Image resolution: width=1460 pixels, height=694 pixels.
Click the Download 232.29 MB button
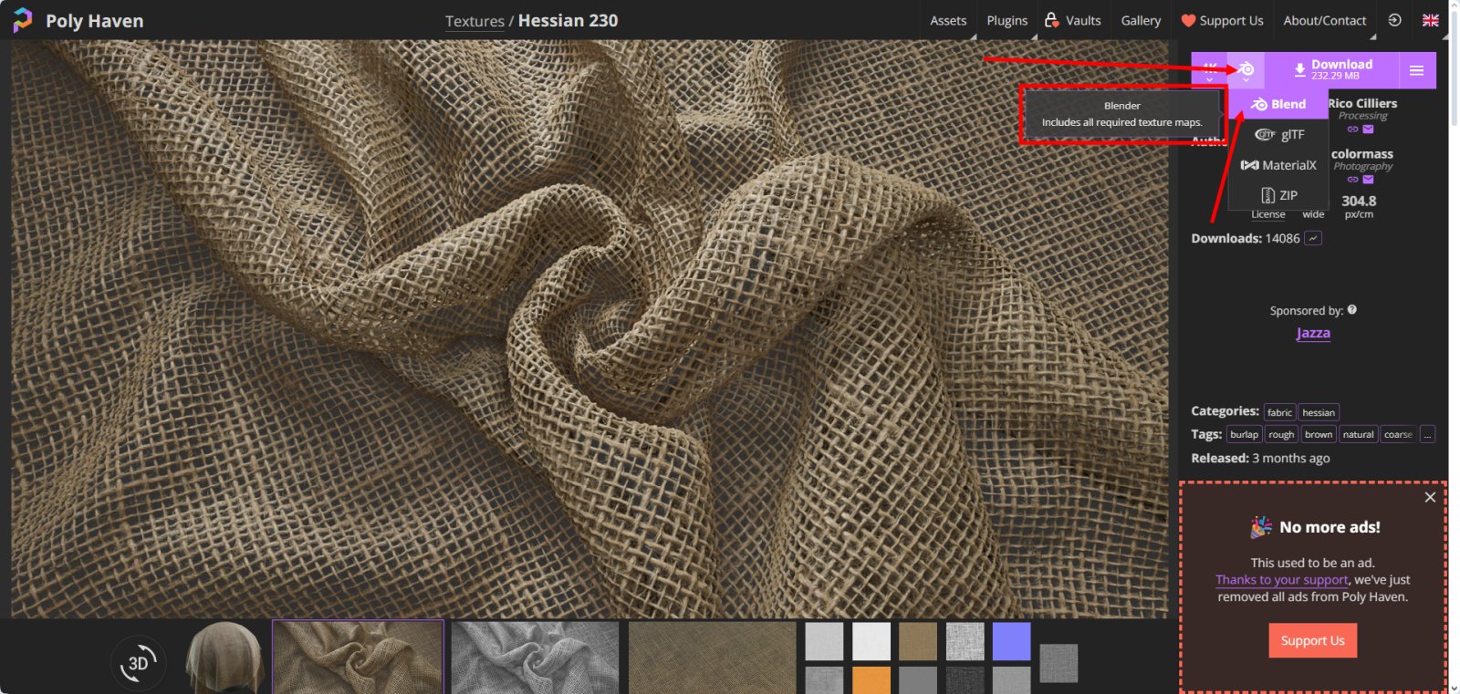[1331, 70]
